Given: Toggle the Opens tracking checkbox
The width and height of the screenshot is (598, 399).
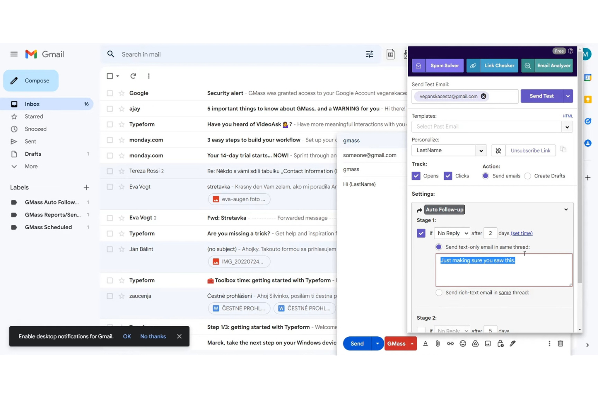Looking at the screenshot, I should tap(416, 176).
